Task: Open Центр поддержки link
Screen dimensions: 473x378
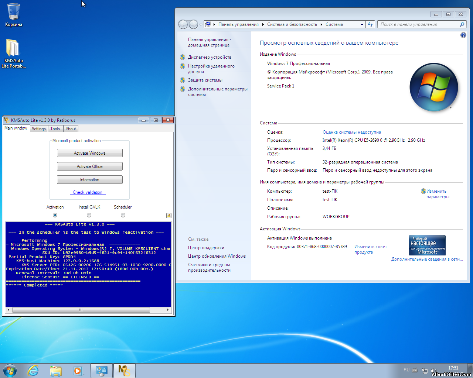Action: [x=206, y=248]
